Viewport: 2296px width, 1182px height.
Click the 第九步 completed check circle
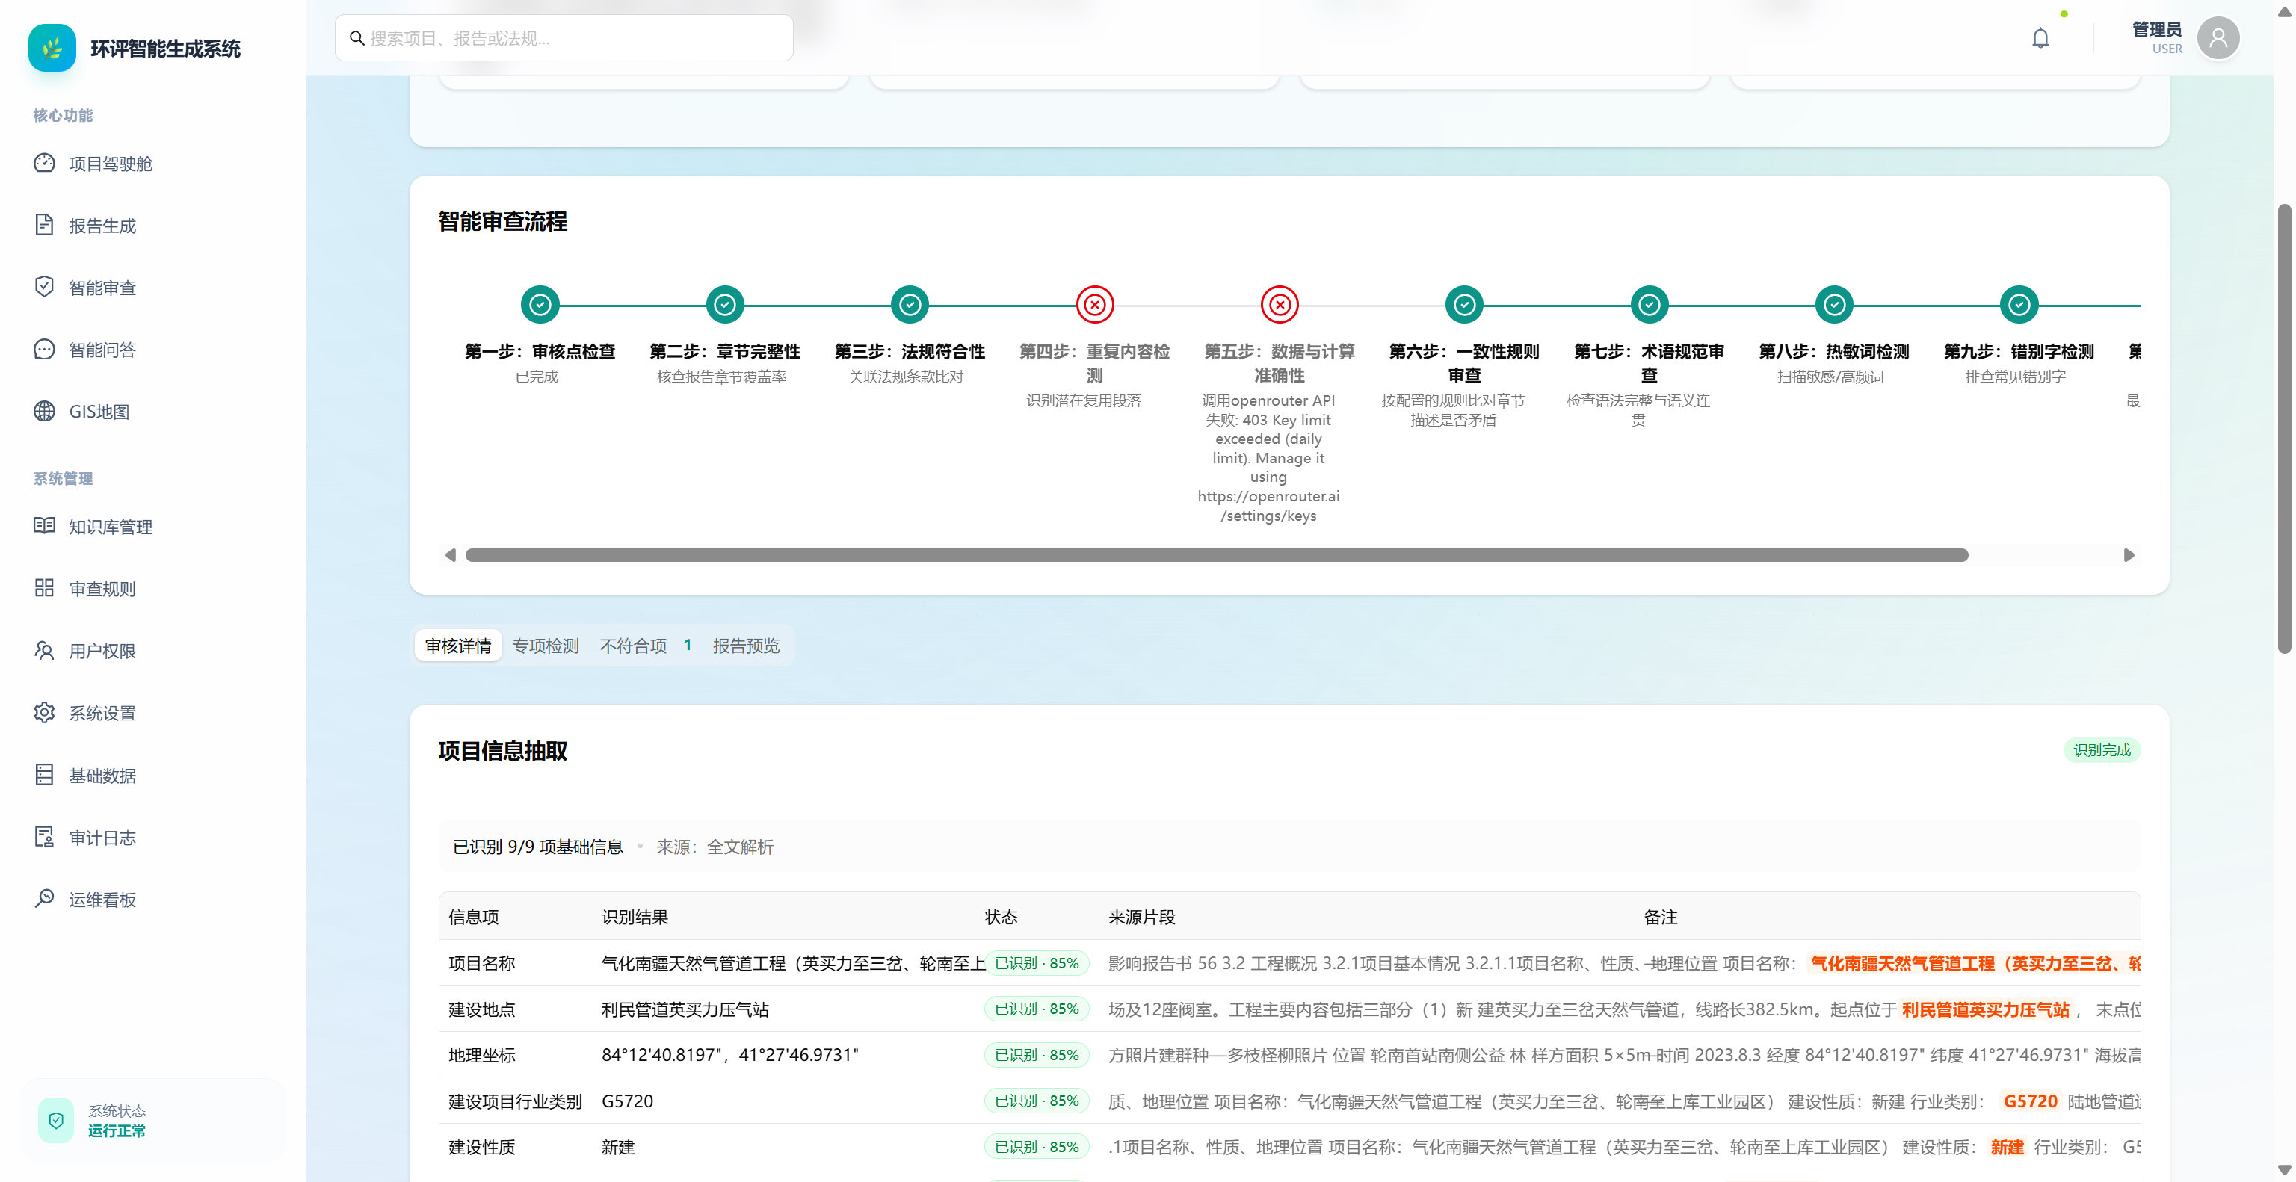[x=2019, y=305]
